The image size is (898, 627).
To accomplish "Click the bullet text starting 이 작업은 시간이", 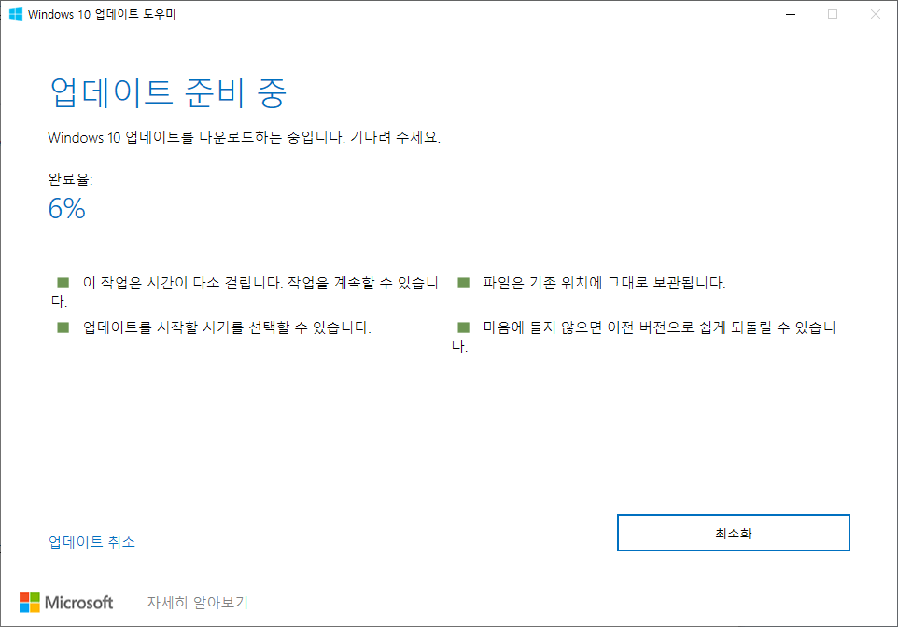I will (x=245, y=291).
